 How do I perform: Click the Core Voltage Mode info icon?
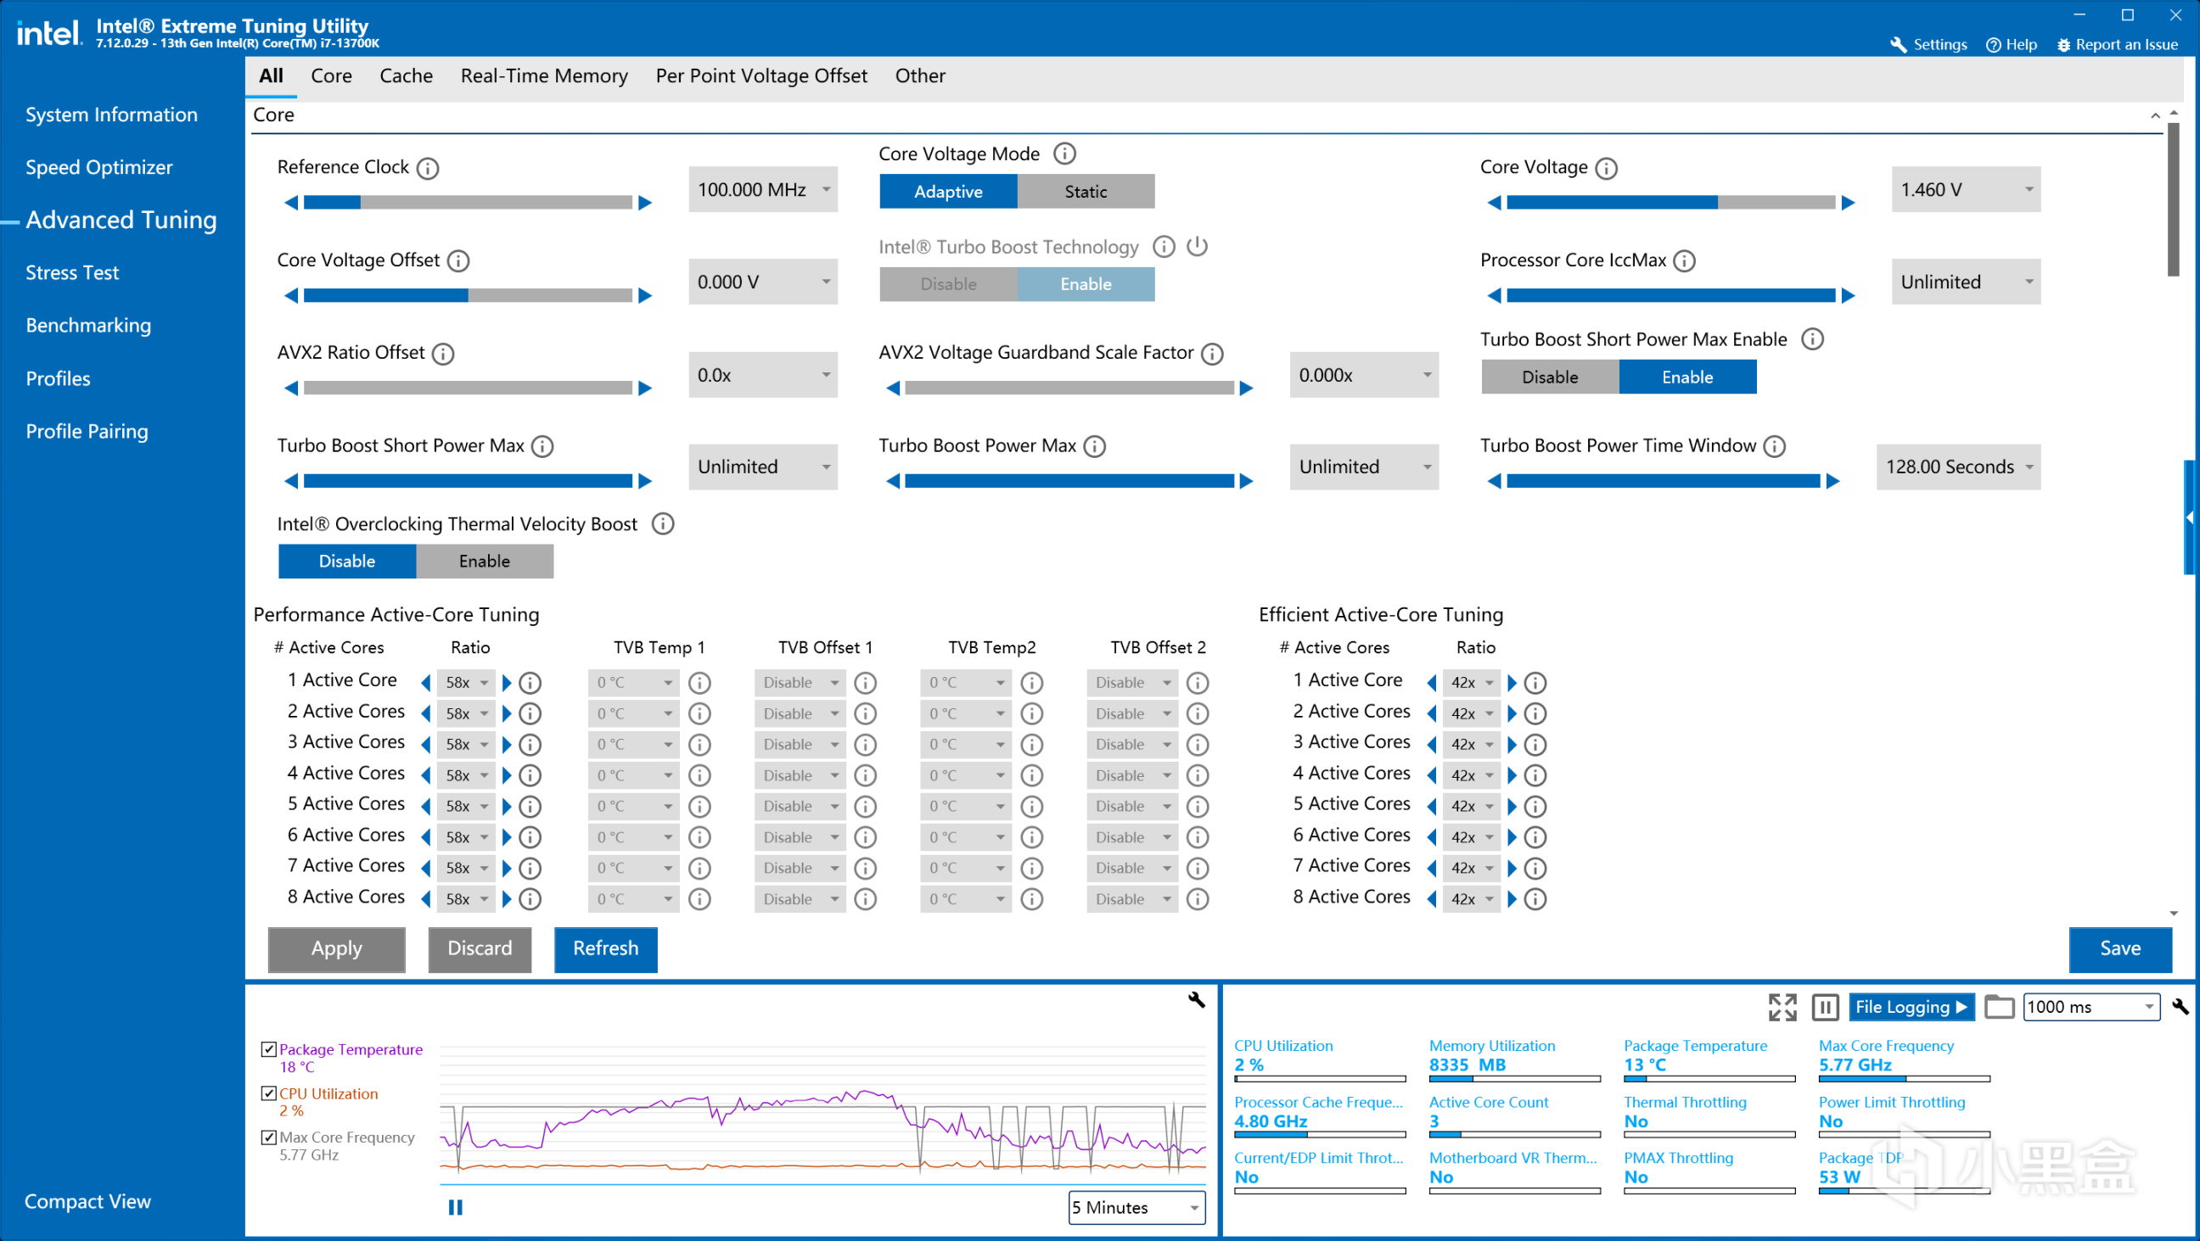click(x=1064, y=154)
